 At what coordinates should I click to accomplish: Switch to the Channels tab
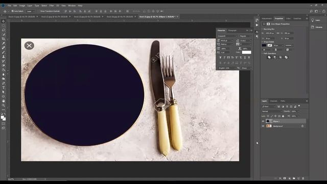(x=274, y=101)
